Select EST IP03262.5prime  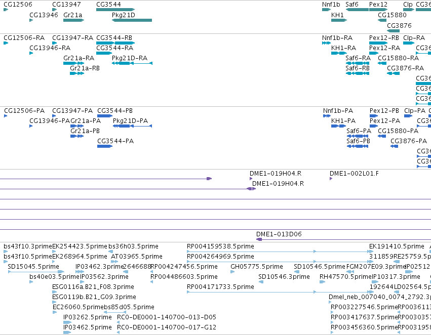pyautogui.click(x=88, y=317)
